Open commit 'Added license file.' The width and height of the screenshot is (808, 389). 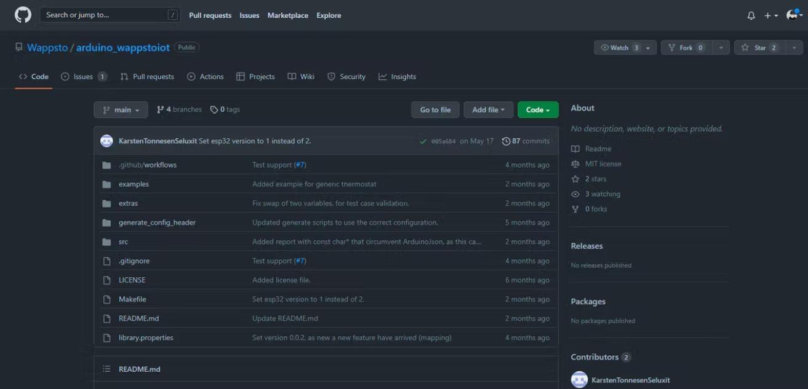281,280
